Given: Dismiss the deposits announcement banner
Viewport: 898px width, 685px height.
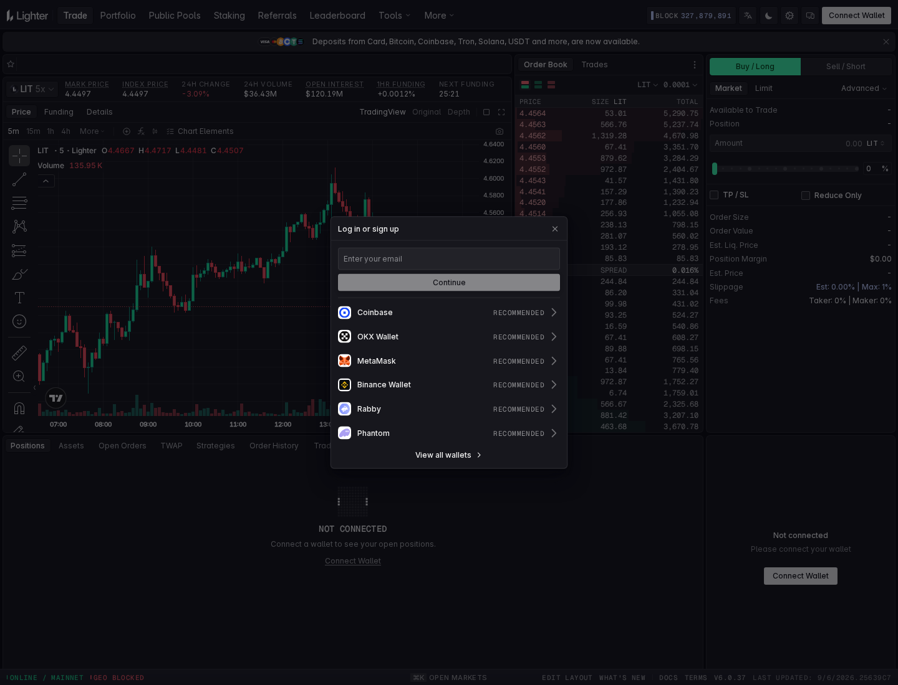Looking at the screenshot, I should click(x=886, y=42).
